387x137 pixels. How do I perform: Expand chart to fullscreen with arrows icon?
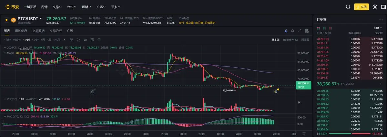click(x=300, y=31)
